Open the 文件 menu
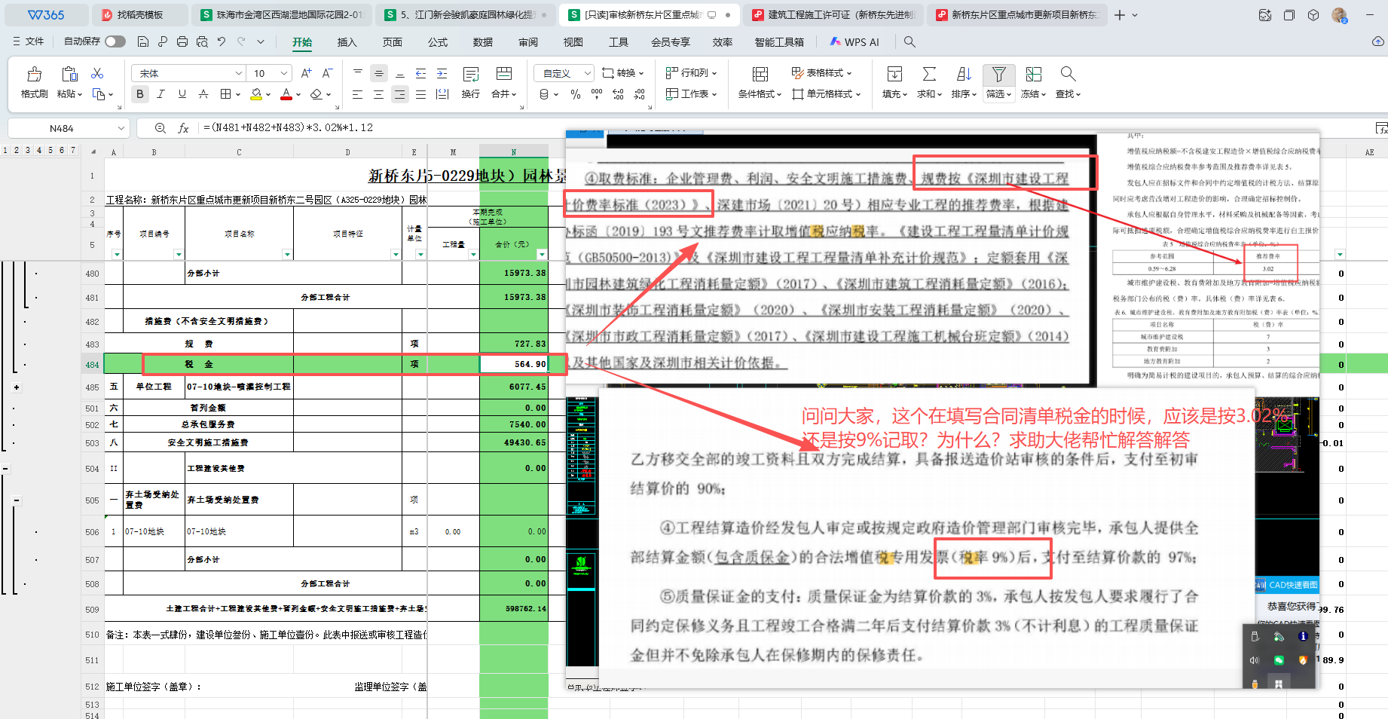1388x719 pixels. (x=35, y=41)
